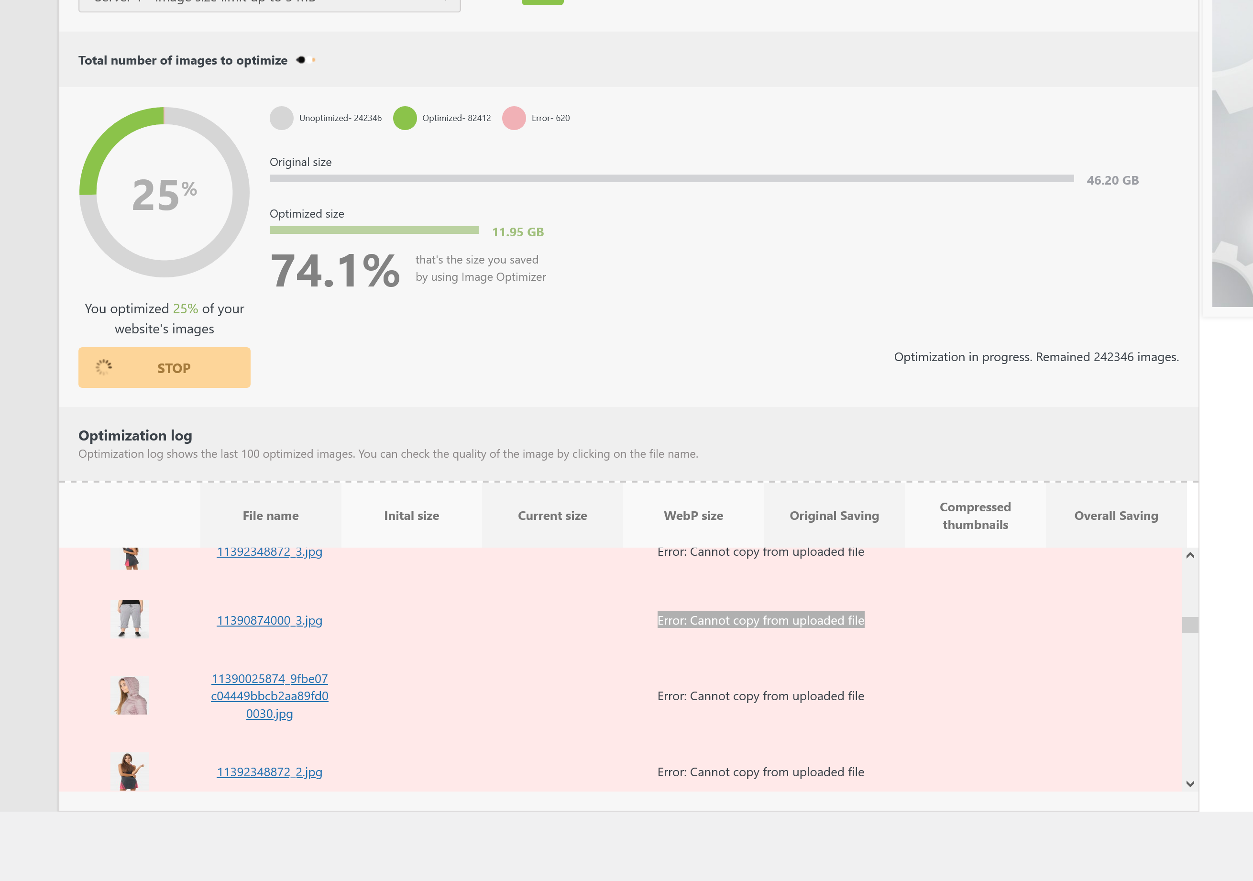The image size is (1253, 881).
Task: Click the optimization log scrollbar thumb
Action: [1190, 625]
